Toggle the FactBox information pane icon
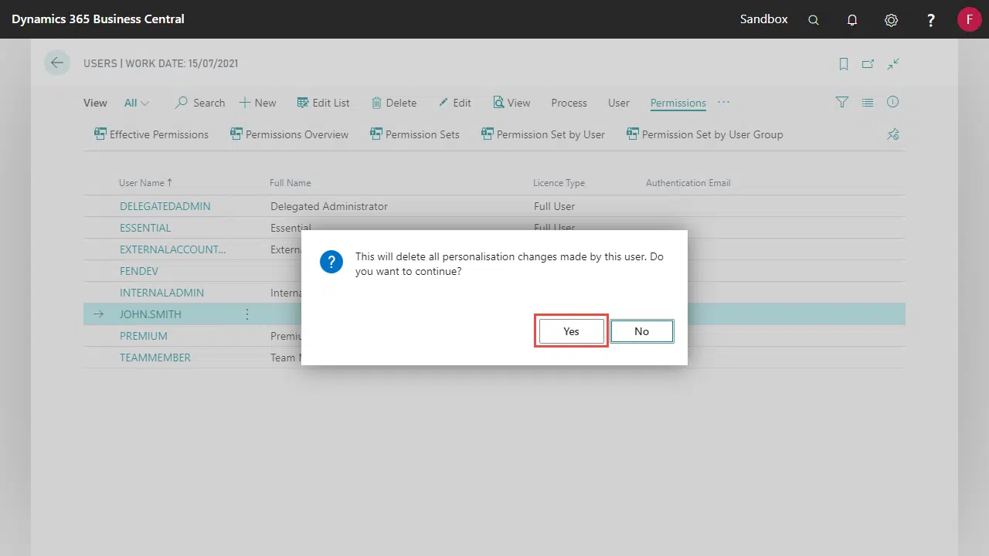 pyautogui.click(x=893, y=102)
